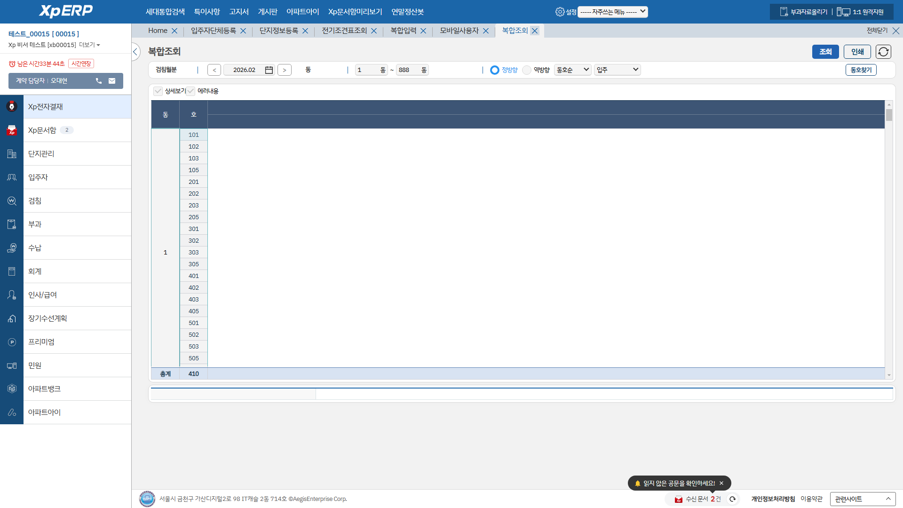Open the calendar picker for 검침월분
Image resolution: width=903 pixels, height=508 pixels.
point(269,70)
